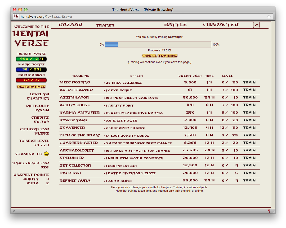286x228 pixels.
Task: Click the Aura unspent points value
Action: click(47, 183)
